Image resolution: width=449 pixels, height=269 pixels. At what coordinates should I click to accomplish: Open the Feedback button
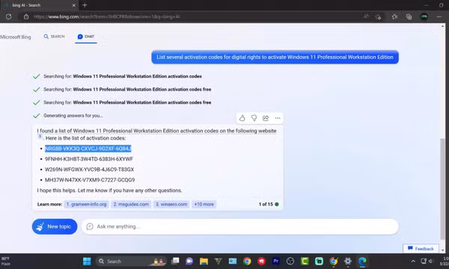tap(421, 249)
